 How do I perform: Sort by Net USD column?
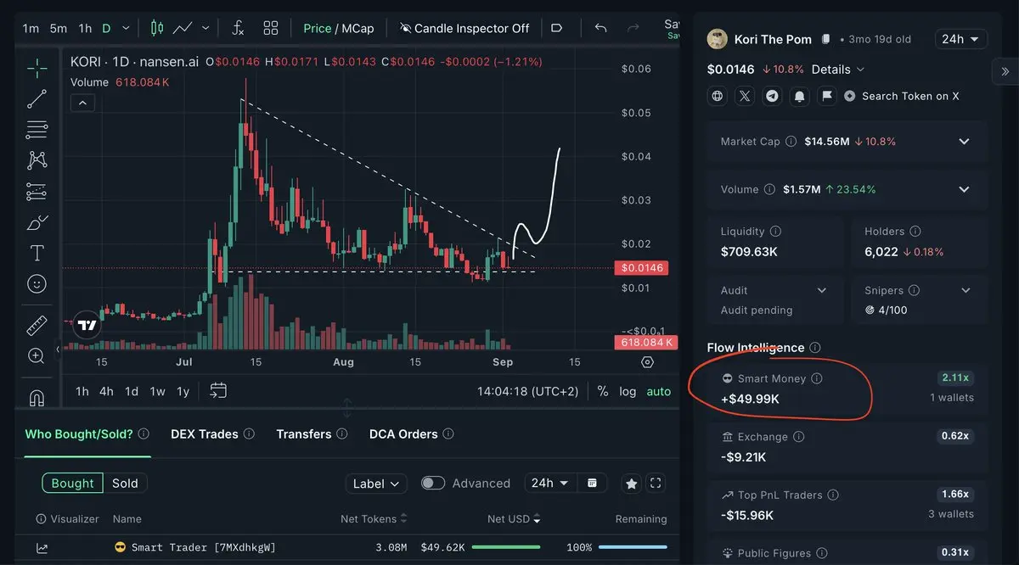pyautogui.click(x=515, y=518)
